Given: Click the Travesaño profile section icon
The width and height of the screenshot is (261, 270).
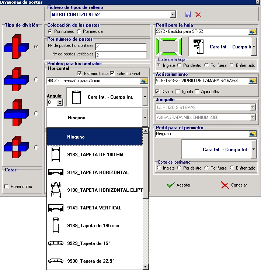Looking at the screenshot, I should point(76,97).
